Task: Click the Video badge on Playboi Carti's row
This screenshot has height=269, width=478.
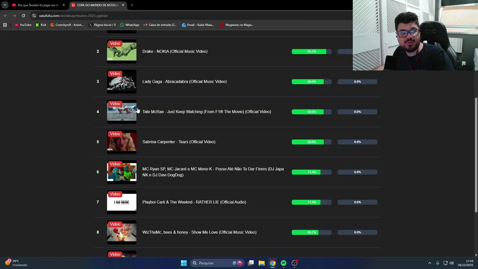Action: [115, 194]
